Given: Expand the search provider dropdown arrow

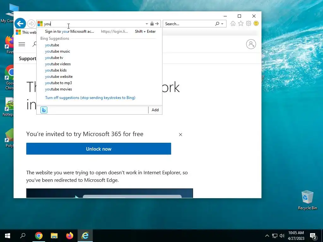Looking at the screenshot, I should [x=222, y=24].
